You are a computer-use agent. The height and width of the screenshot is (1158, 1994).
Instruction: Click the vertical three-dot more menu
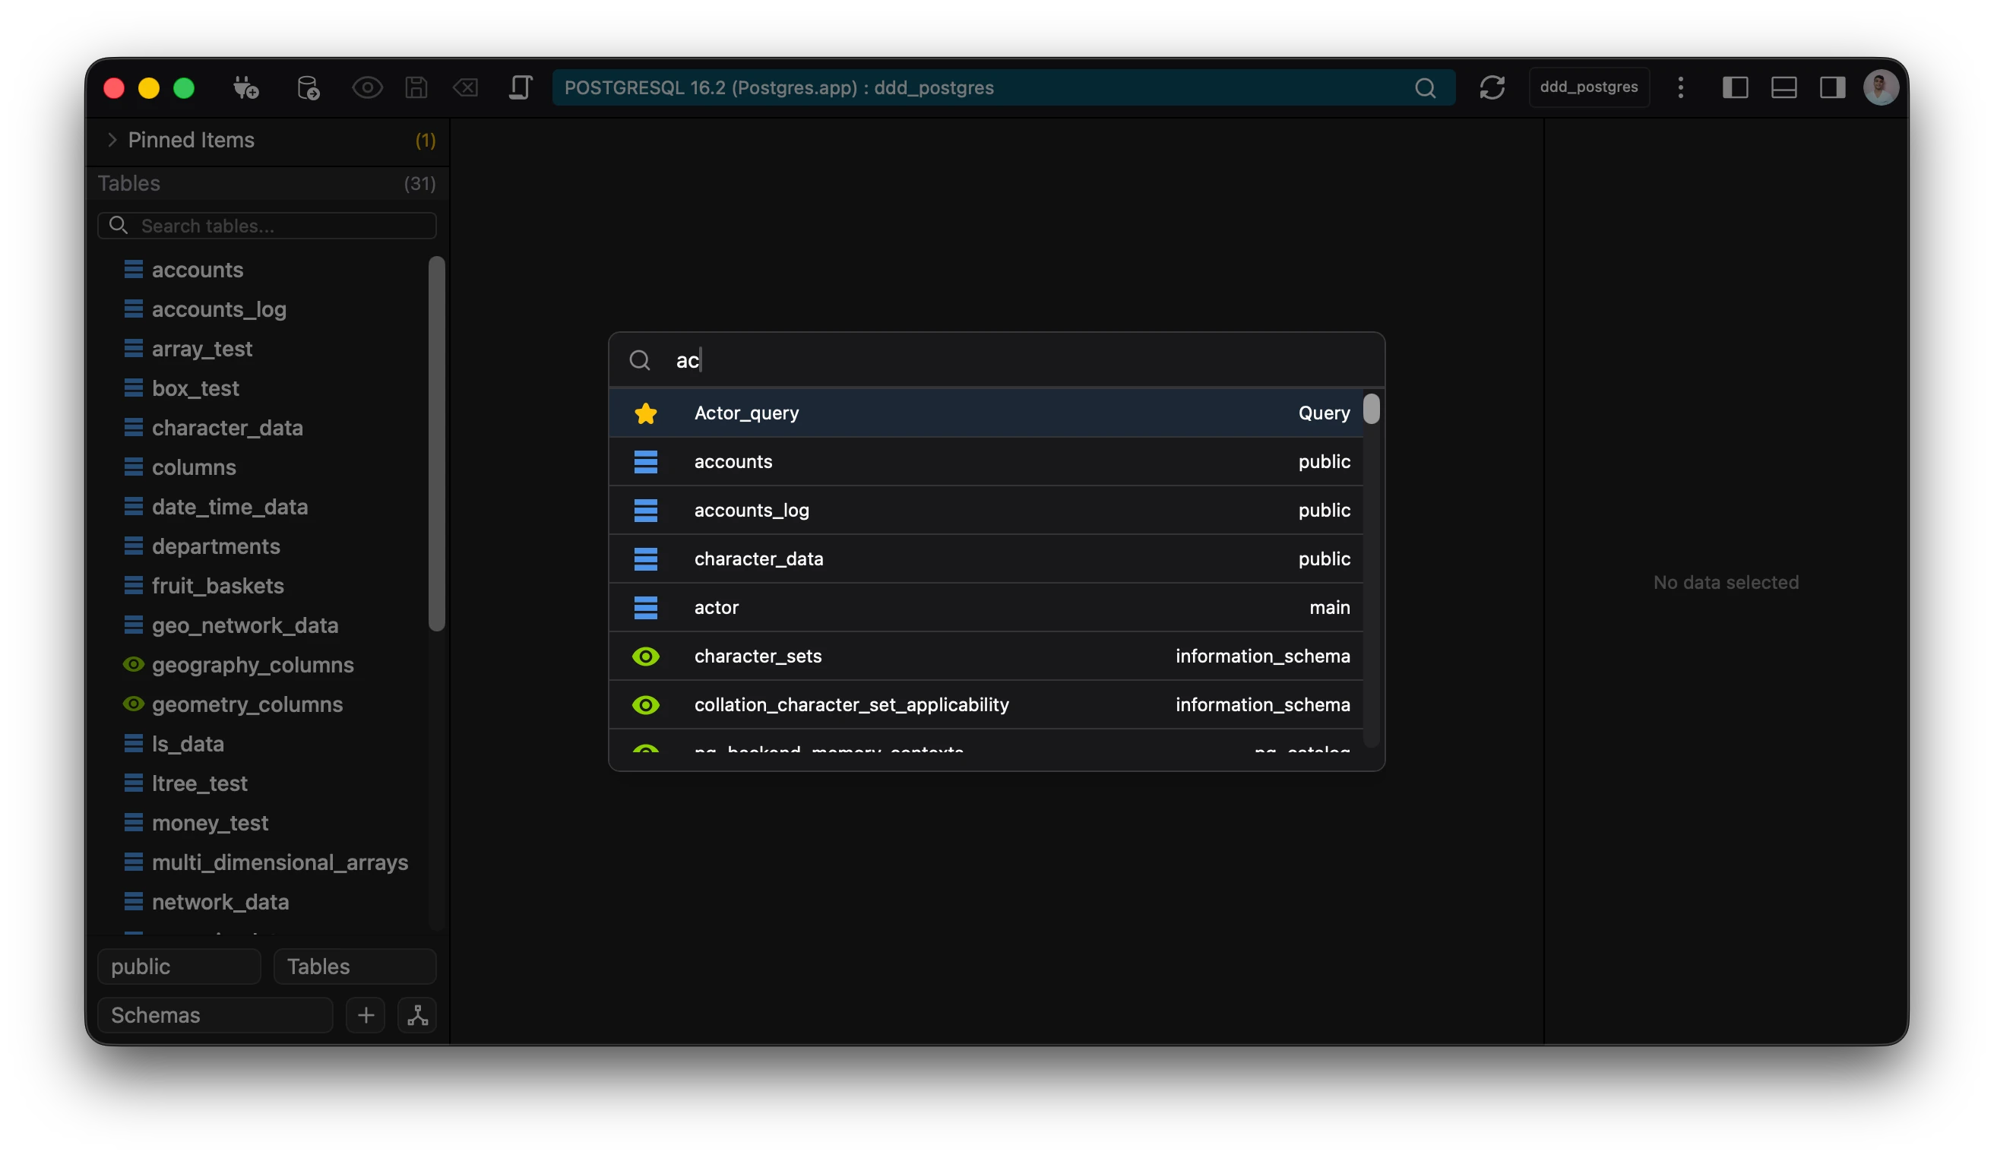(1681, 88)
